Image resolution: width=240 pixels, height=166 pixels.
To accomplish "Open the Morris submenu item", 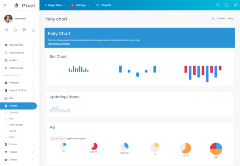I will pos(13,131).
